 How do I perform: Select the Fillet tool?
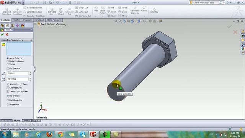tap(96, 9)
